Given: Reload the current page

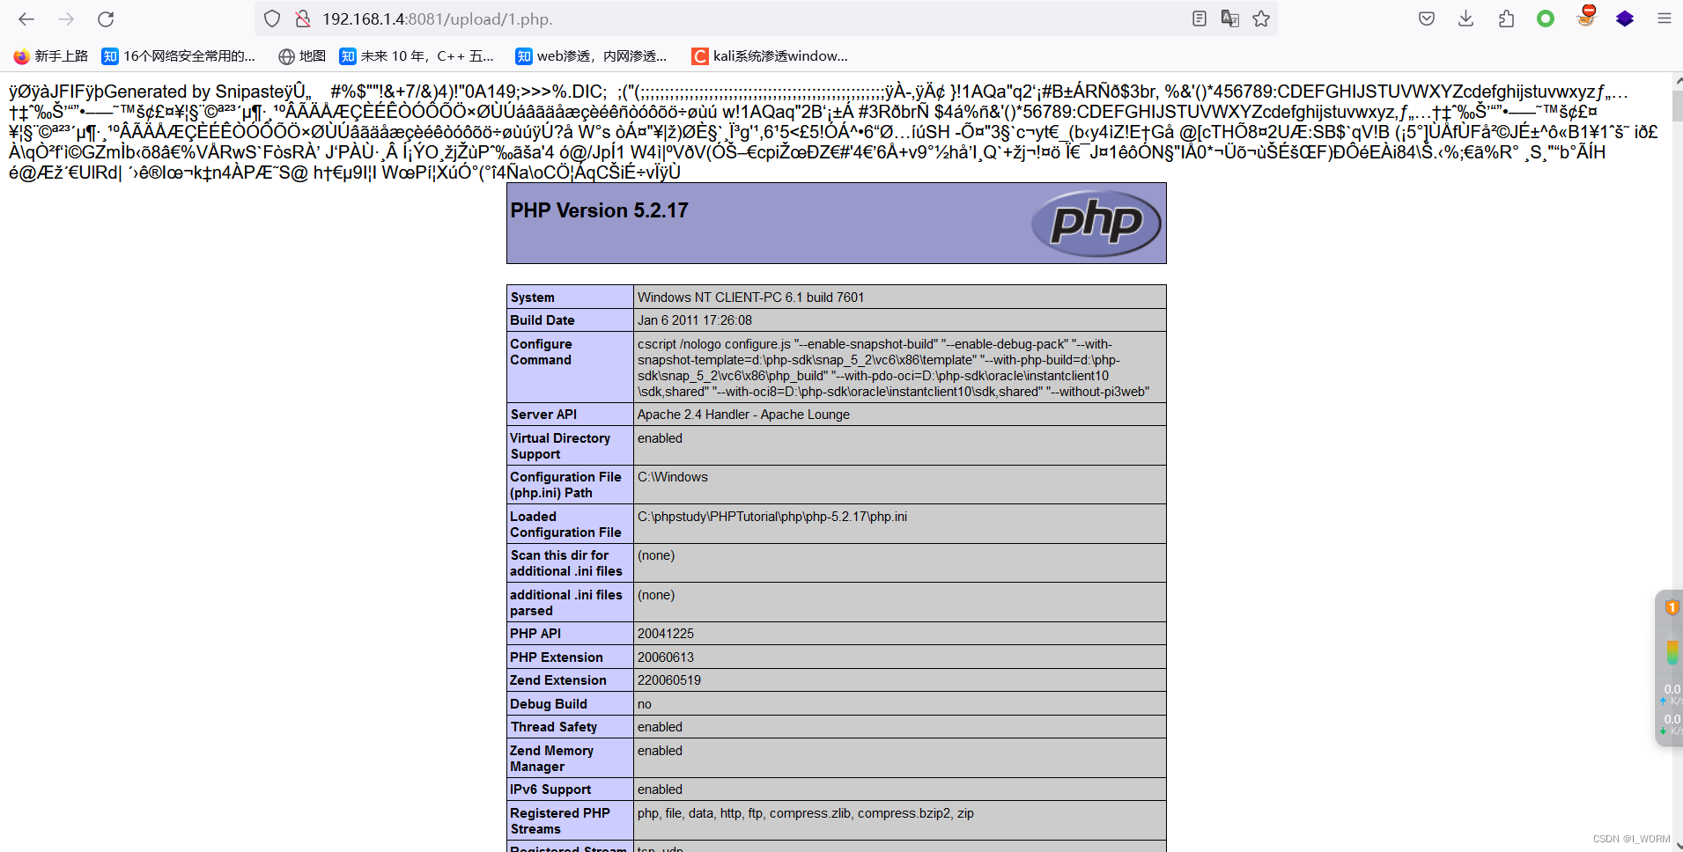Looking at the screenshot, I should tap(106, 18).
